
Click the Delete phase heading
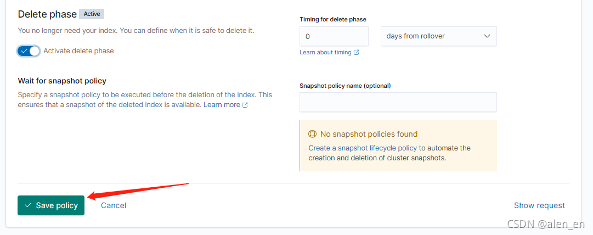click(x=47, y=14)
